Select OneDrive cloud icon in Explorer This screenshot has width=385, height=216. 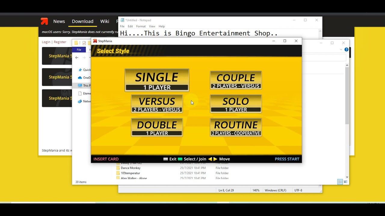tap(80, 78)
